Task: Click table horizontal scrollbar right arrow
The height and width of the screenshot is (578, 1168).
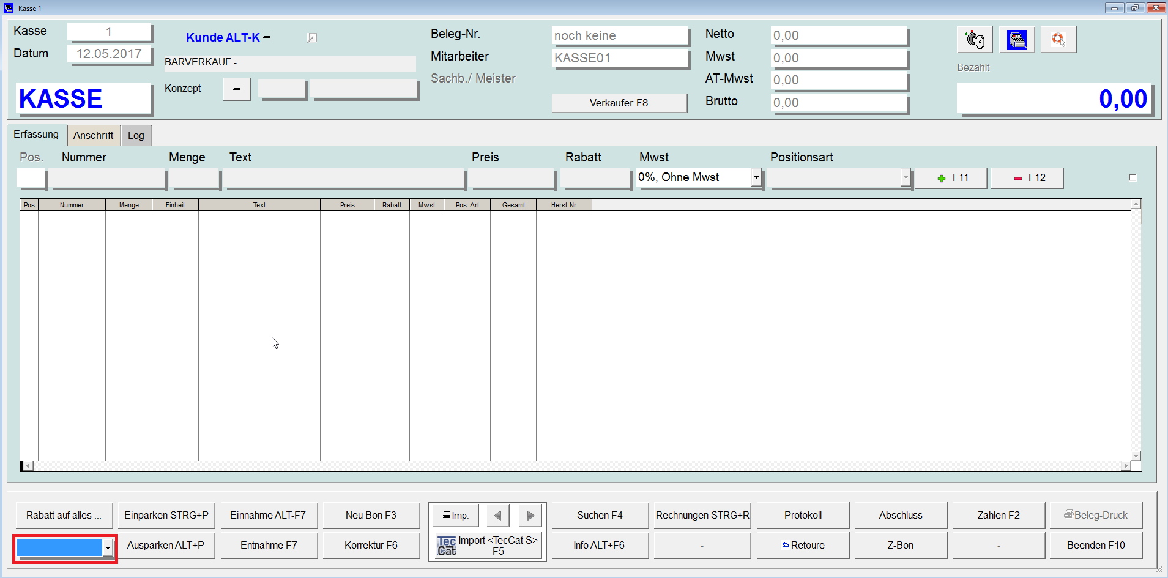Action: (1126, 466)
